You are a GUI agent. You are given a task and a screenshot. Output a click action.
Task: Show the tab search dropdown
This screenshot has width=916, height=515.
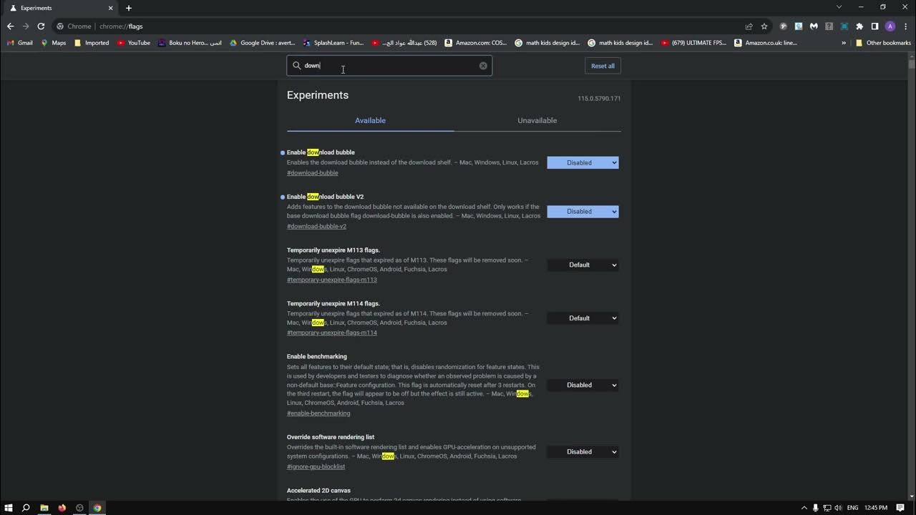coord(839,7)
